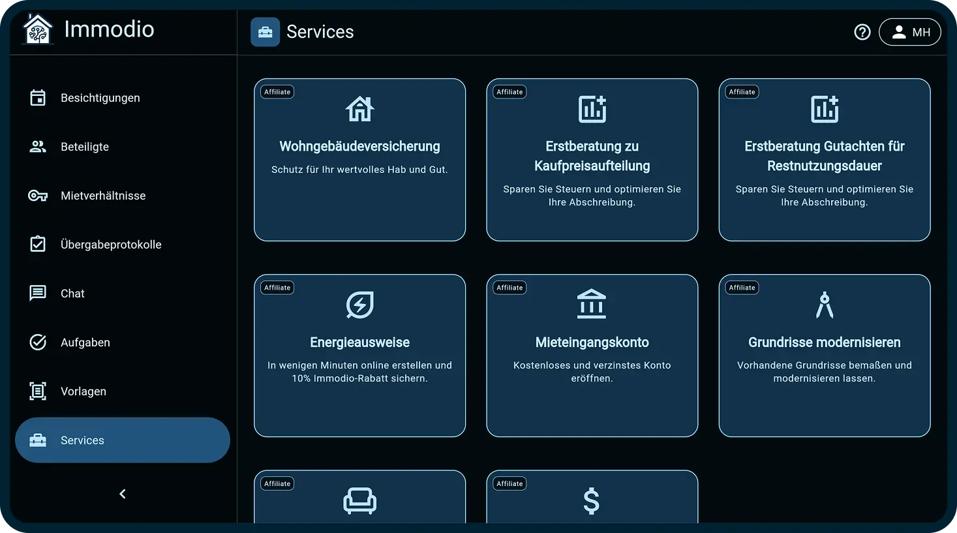The height and width of the screenshot is (533, 957).
Task: Click the Restnutzungsdauer 'Sparen Sie Steuern' description
Action: point(825,196)
